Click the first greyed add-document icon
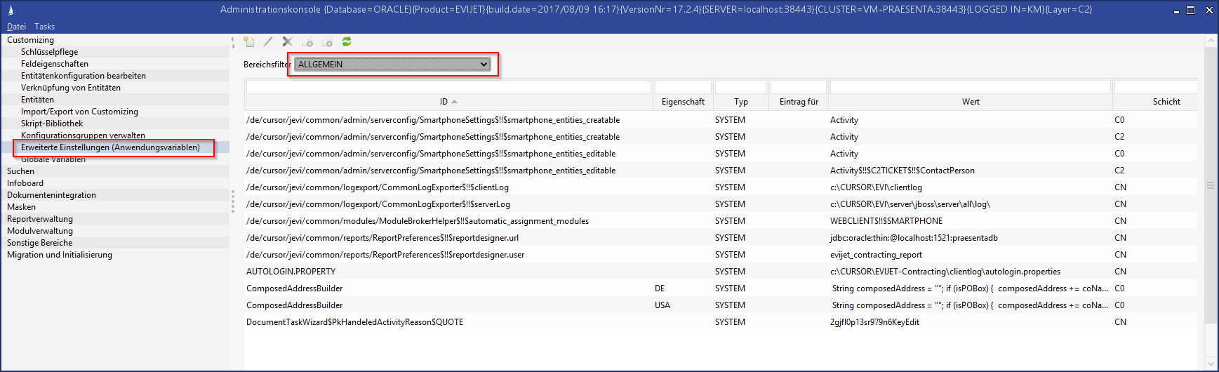Image resolution: width=1219 pixels, height=372 pixels. (x=307, y=42)
